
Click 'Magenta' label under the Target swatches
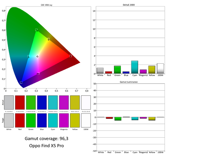tap(64, 129)
